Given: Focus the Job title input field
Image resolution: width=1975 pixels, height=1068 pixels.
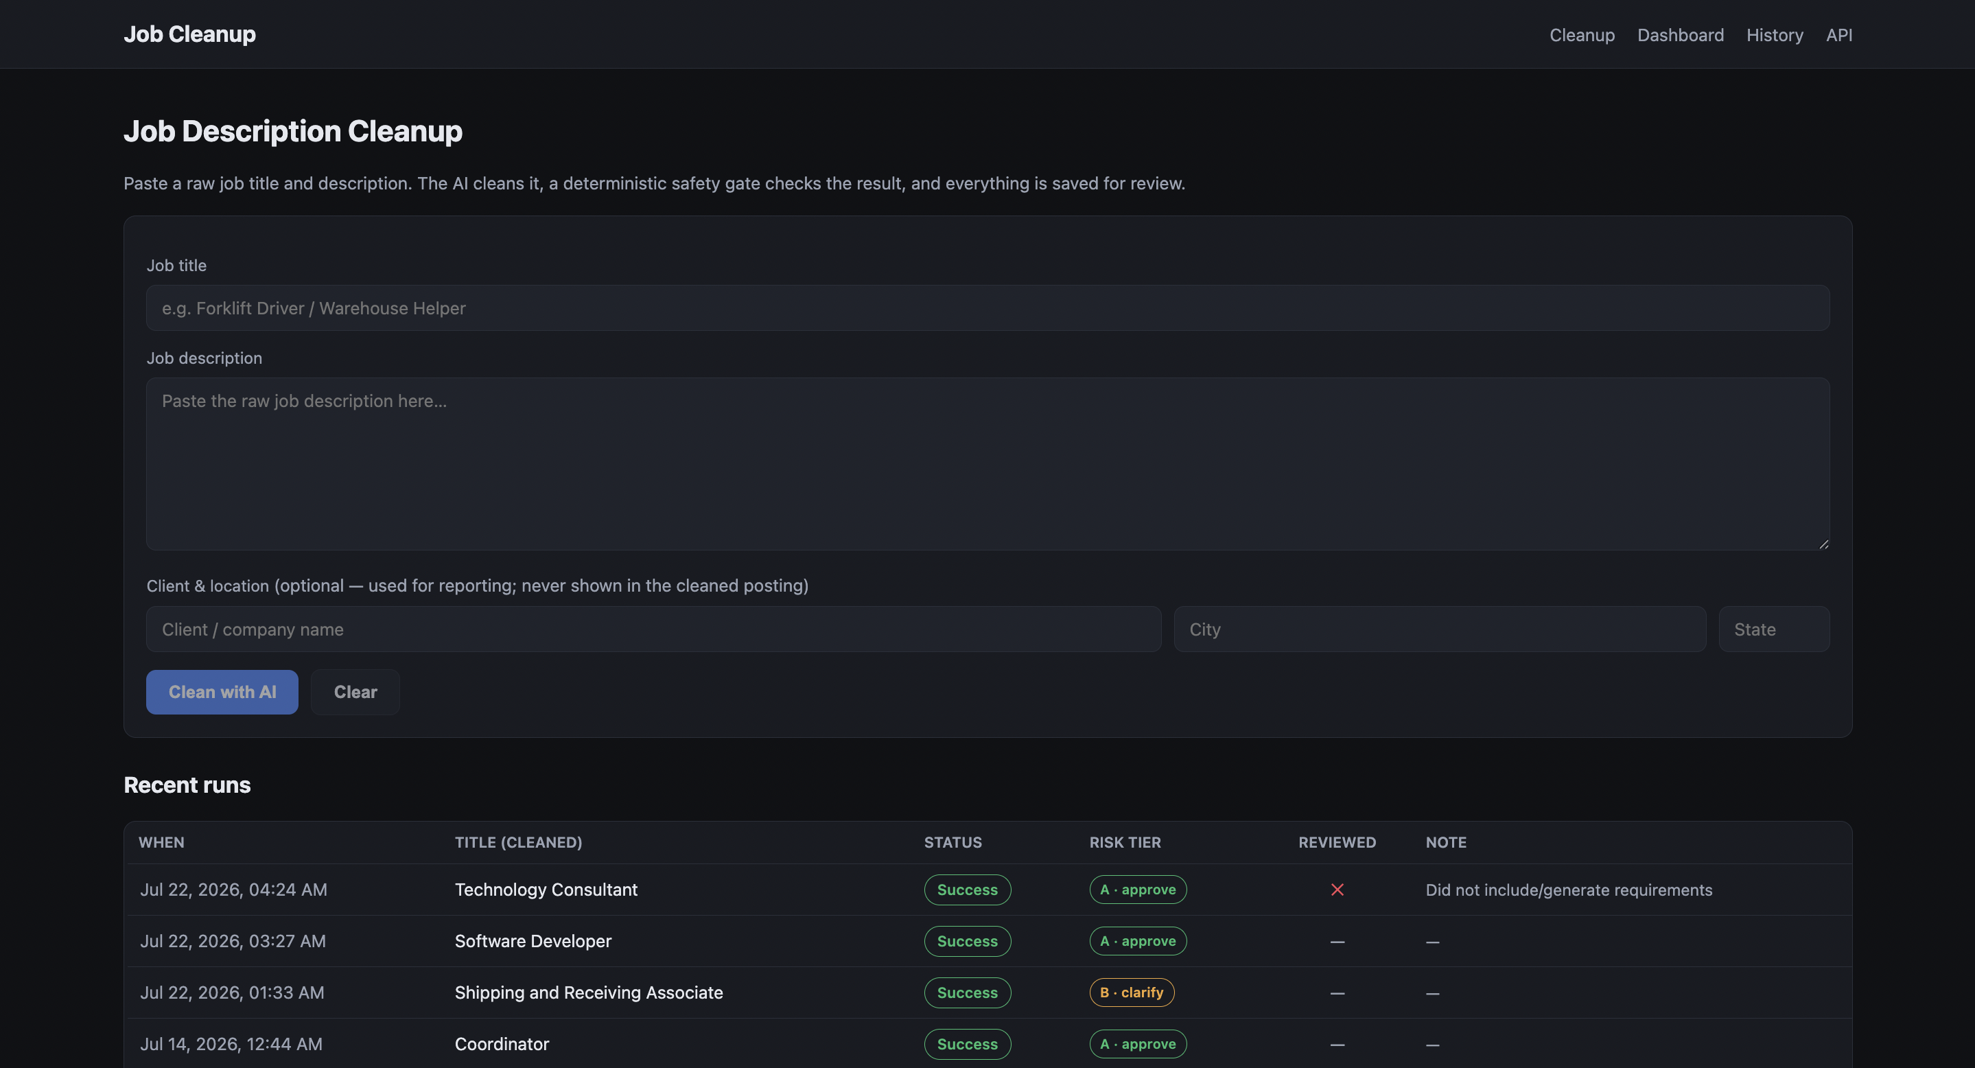Looking at the screenshot, I should pos(987,308).
